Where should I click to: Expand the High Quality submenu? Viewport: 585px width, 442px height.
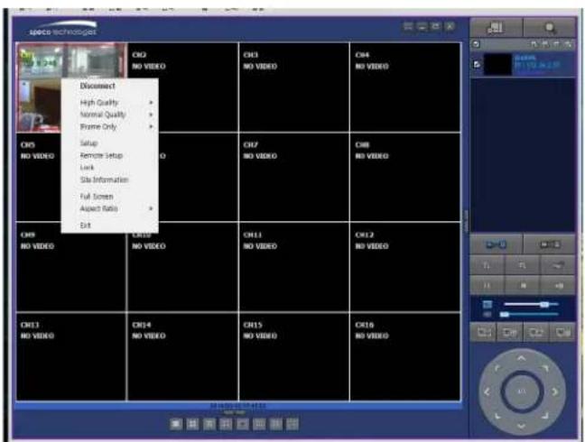pos(110,102)
